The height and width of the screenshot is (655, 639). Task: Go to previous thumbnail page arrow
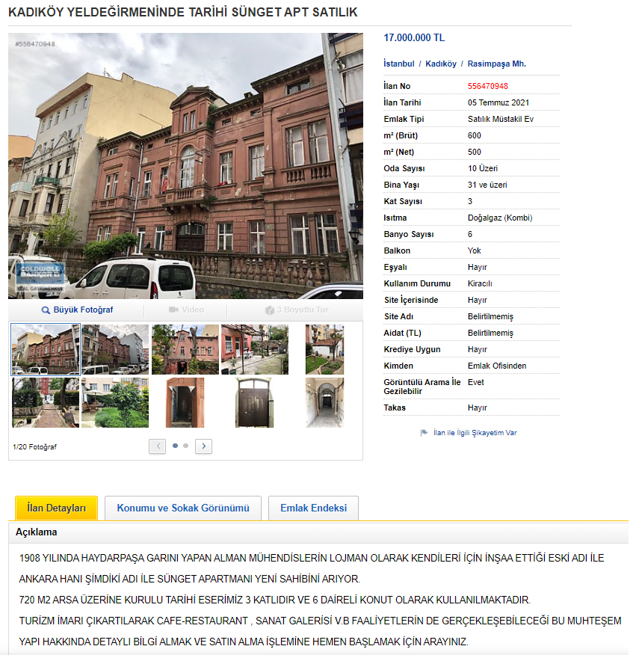click(157, 446)
